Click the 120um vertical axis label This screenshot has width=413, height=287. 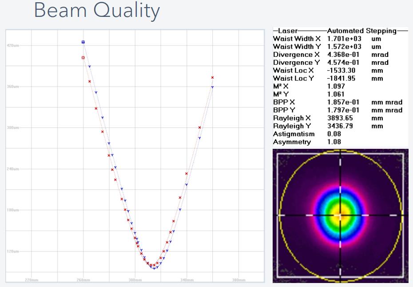(13, 251)
